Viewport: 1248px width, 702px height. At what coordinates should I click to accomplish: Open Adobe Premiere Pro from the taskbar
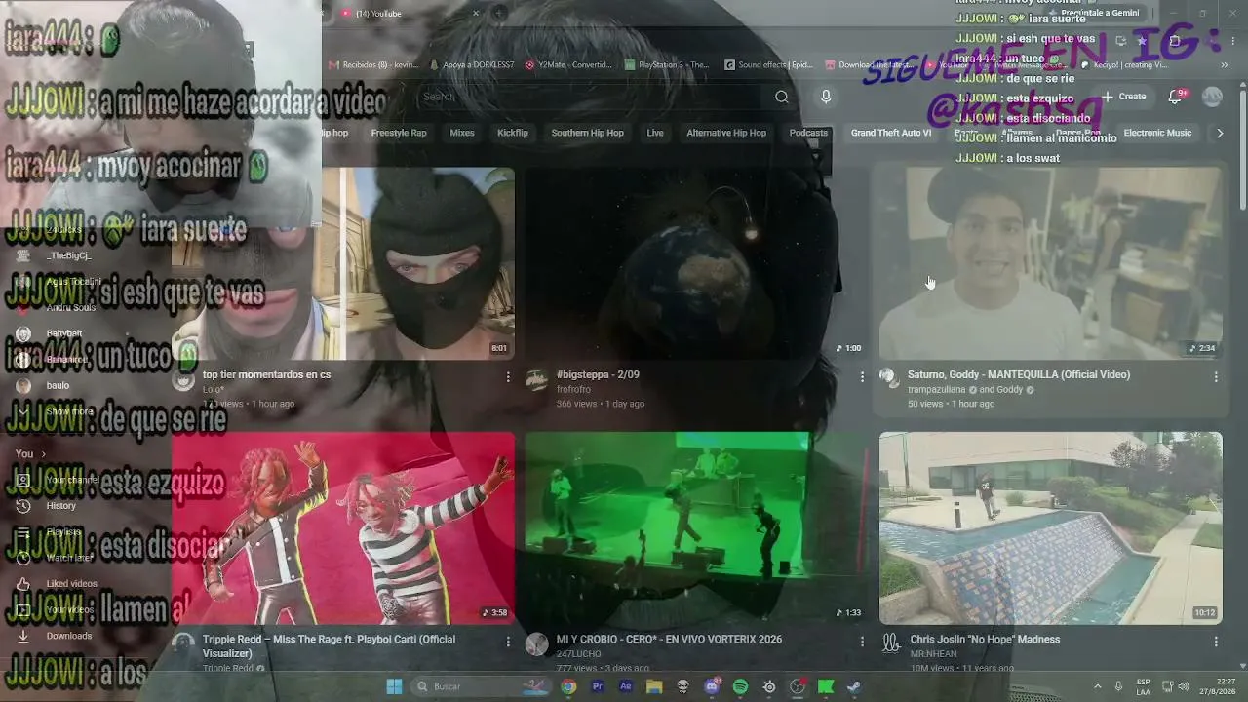pos(598,686)
